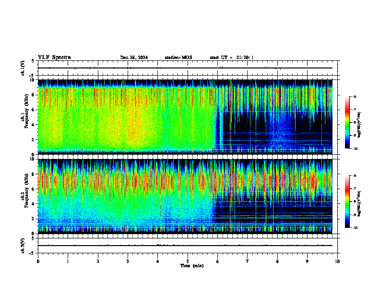The image size is (380, 293).
Task: Click the 'VLF Spectra' title text
Action: click(x=54, y=57)
